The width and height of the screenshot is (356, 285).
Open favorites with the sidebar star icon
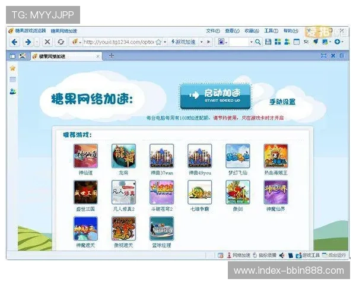(12, 68)
